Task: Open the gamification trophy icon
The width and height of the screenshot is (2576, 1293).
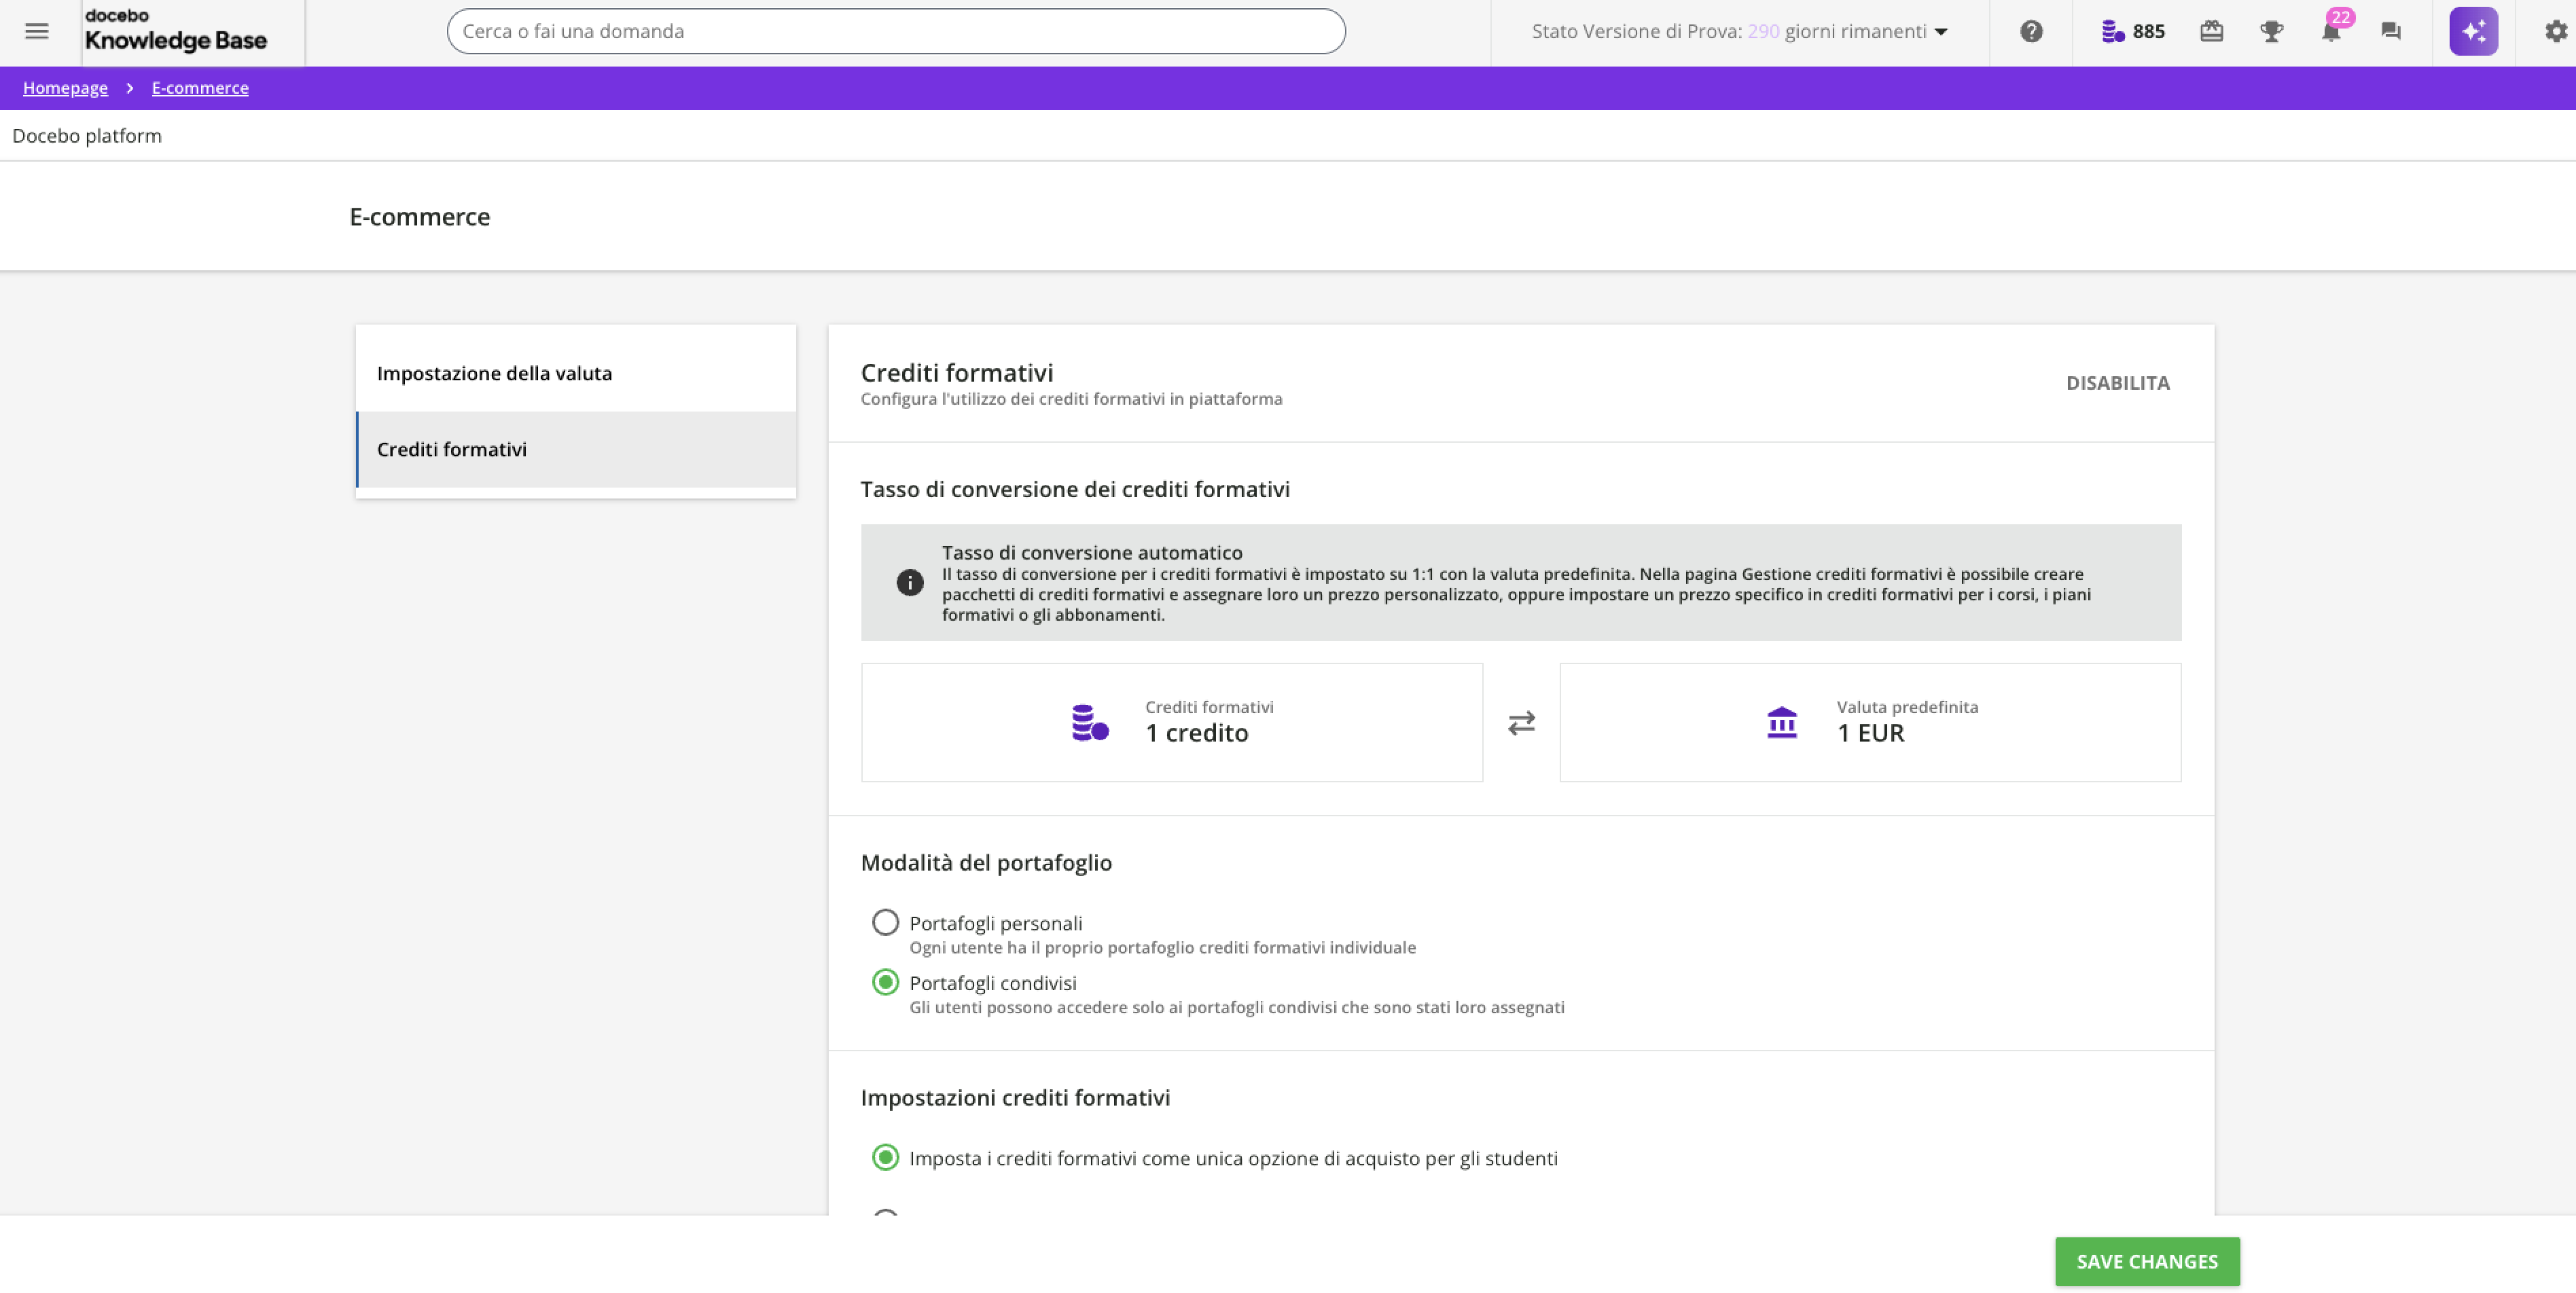Action: [2271, 31]
